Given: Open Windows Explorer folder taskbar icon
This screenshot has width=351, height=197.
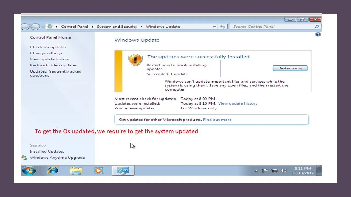Looking at the screenshot, I should click(76, 170).
